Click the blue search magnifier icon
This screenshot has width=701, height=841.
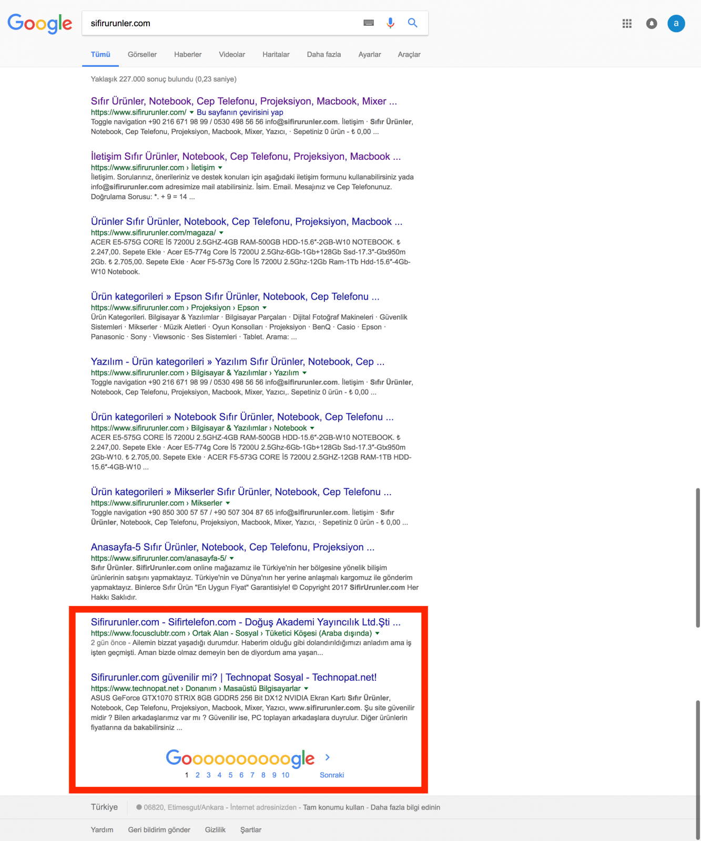point(413,23)
